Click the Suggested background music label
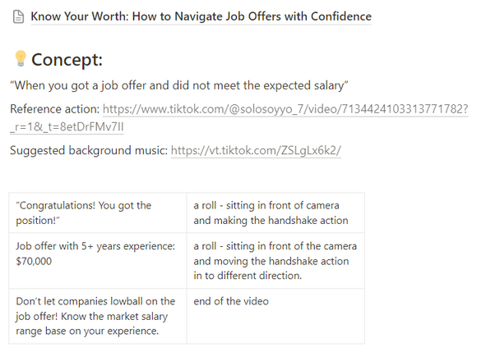 [89, 151]
